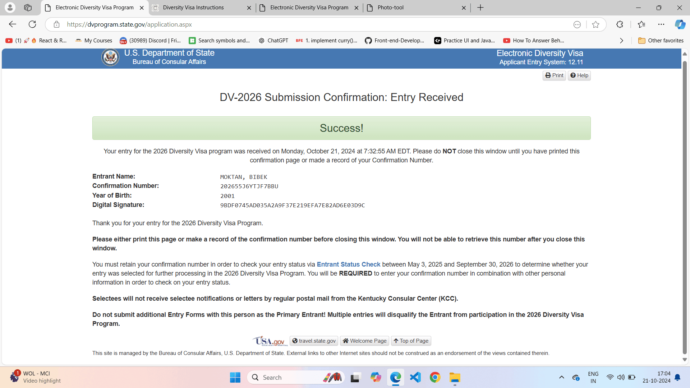Print the confirmation page
This screenshot has height=388, width=690.
[x=554, y=75]
